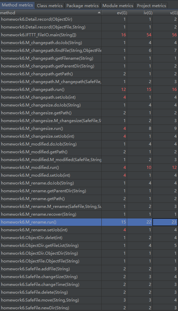Select row M_changesize.setJob(int)
Viewport: 178px width, 311px height.
89,136
